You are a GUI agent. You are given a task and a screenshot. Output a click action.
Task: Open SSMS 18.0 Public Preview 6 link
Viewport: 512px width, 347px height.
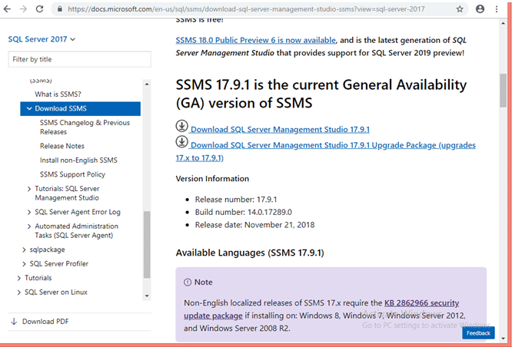pyautogui.click(x=256, y=39)
